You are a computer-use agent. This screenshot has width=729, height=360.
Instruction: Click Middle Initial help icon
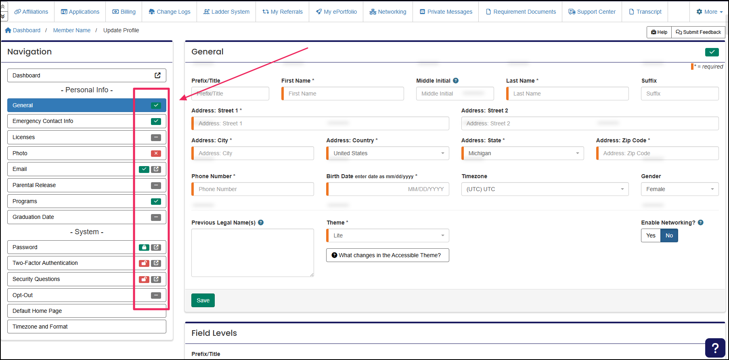point(456,81)
